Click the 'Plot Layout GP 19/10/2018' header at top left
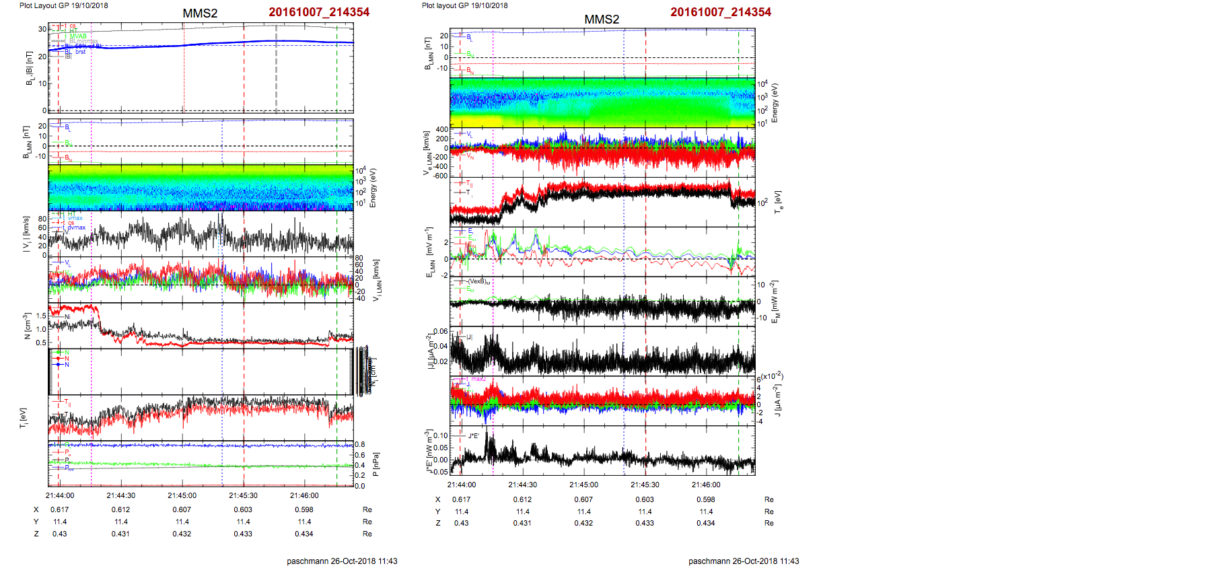 pos(63,5)
